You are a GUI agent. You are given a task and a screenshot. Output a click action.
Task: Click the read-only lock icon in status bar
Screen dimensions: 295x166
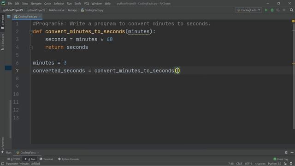pos(285,164)
